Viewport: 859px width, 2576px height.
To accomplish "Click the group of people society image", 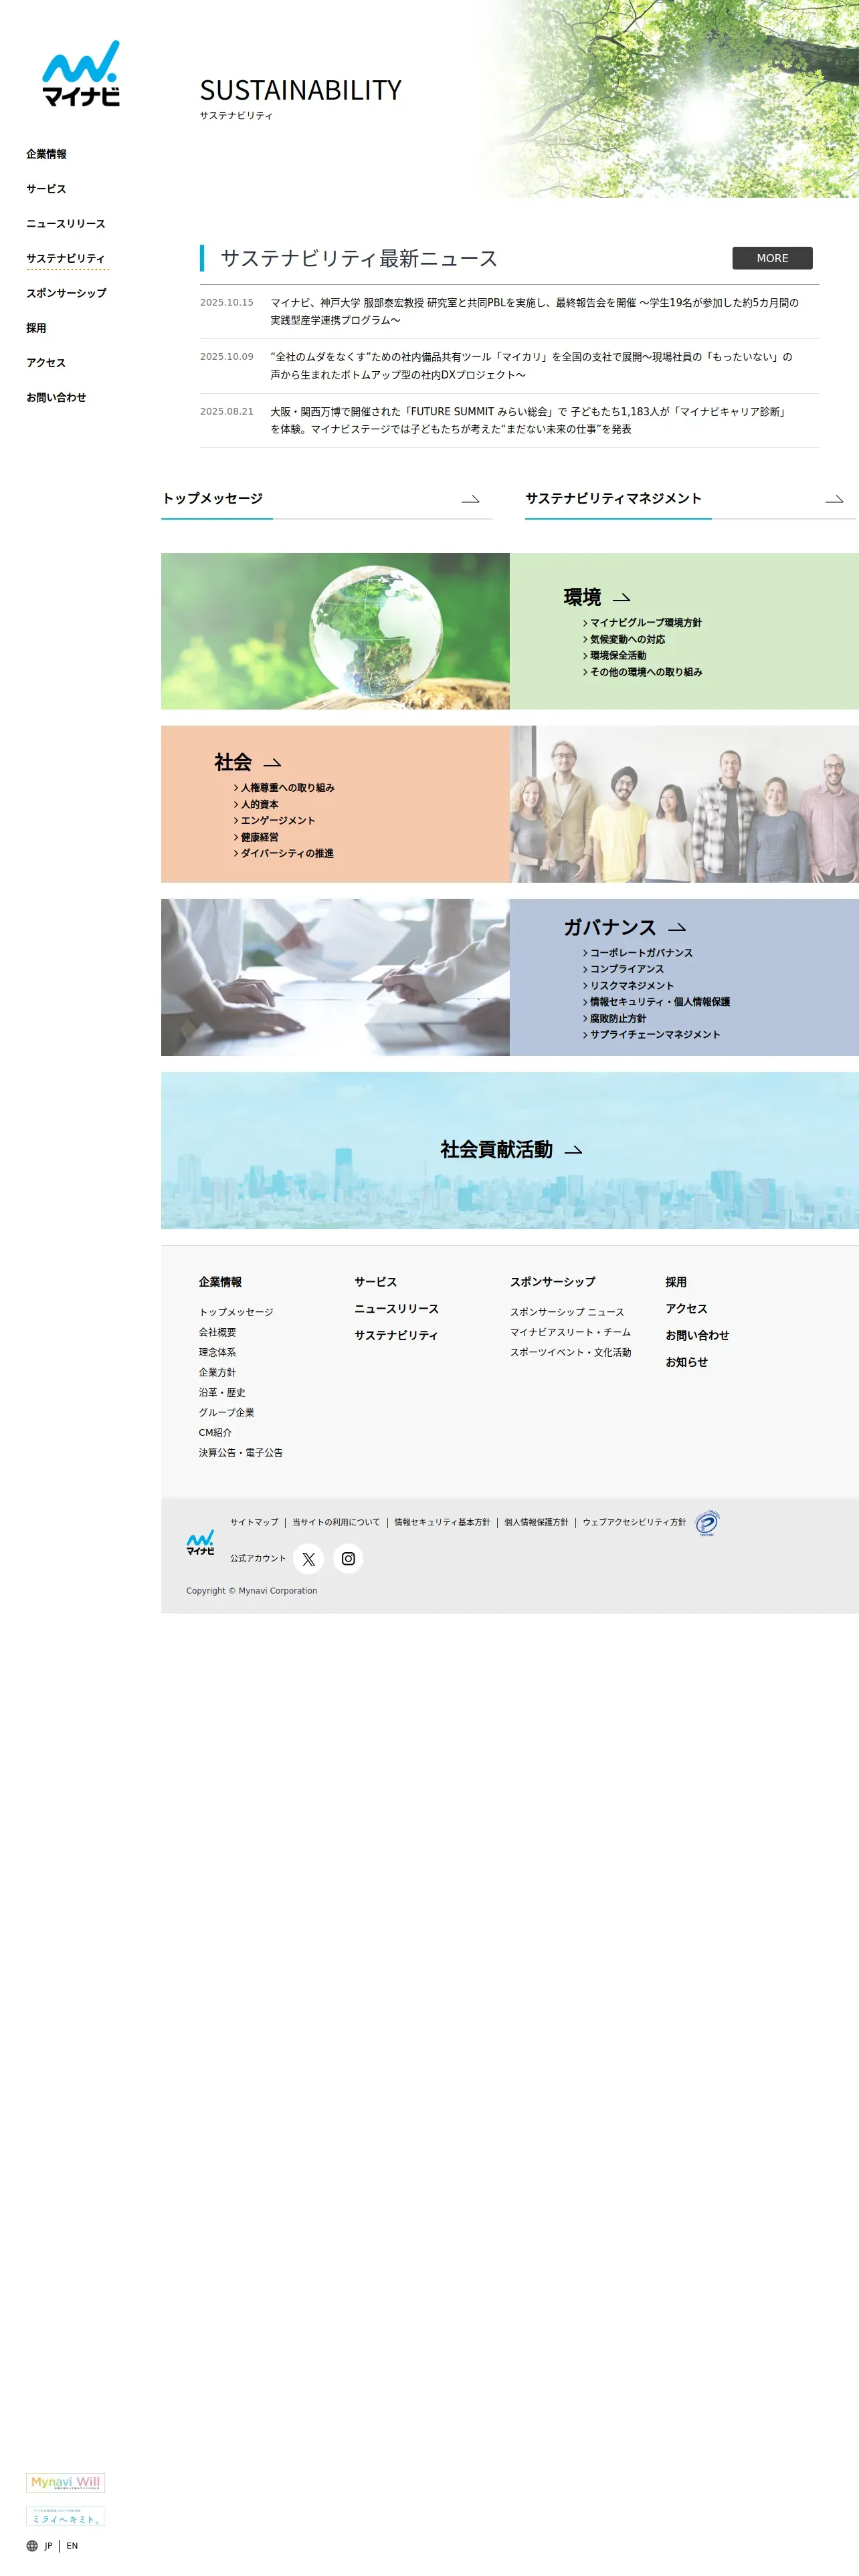I will [x=684, y=804].
